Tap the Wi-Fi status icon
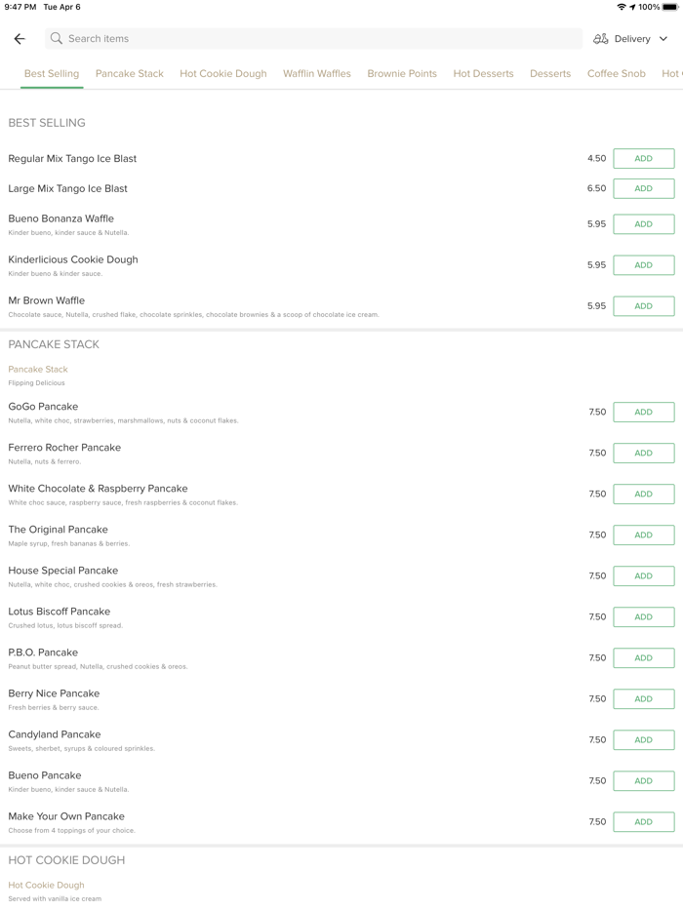The image size is (683, 911). click(622, 7)
